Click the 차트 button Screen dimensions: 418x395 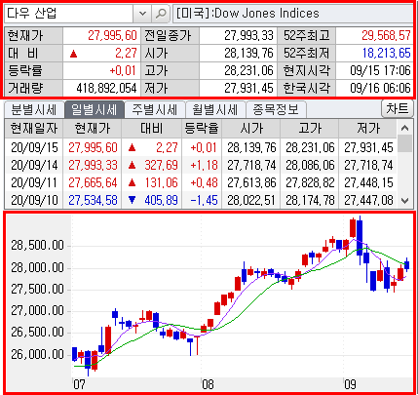(397, 108)
